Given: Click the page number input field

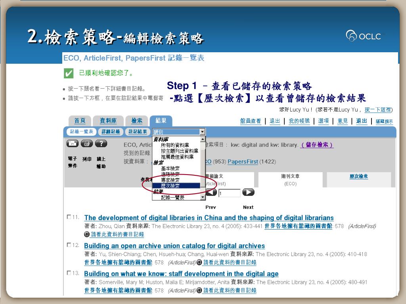Looking at the screenshot, I should tap(230, 193).
